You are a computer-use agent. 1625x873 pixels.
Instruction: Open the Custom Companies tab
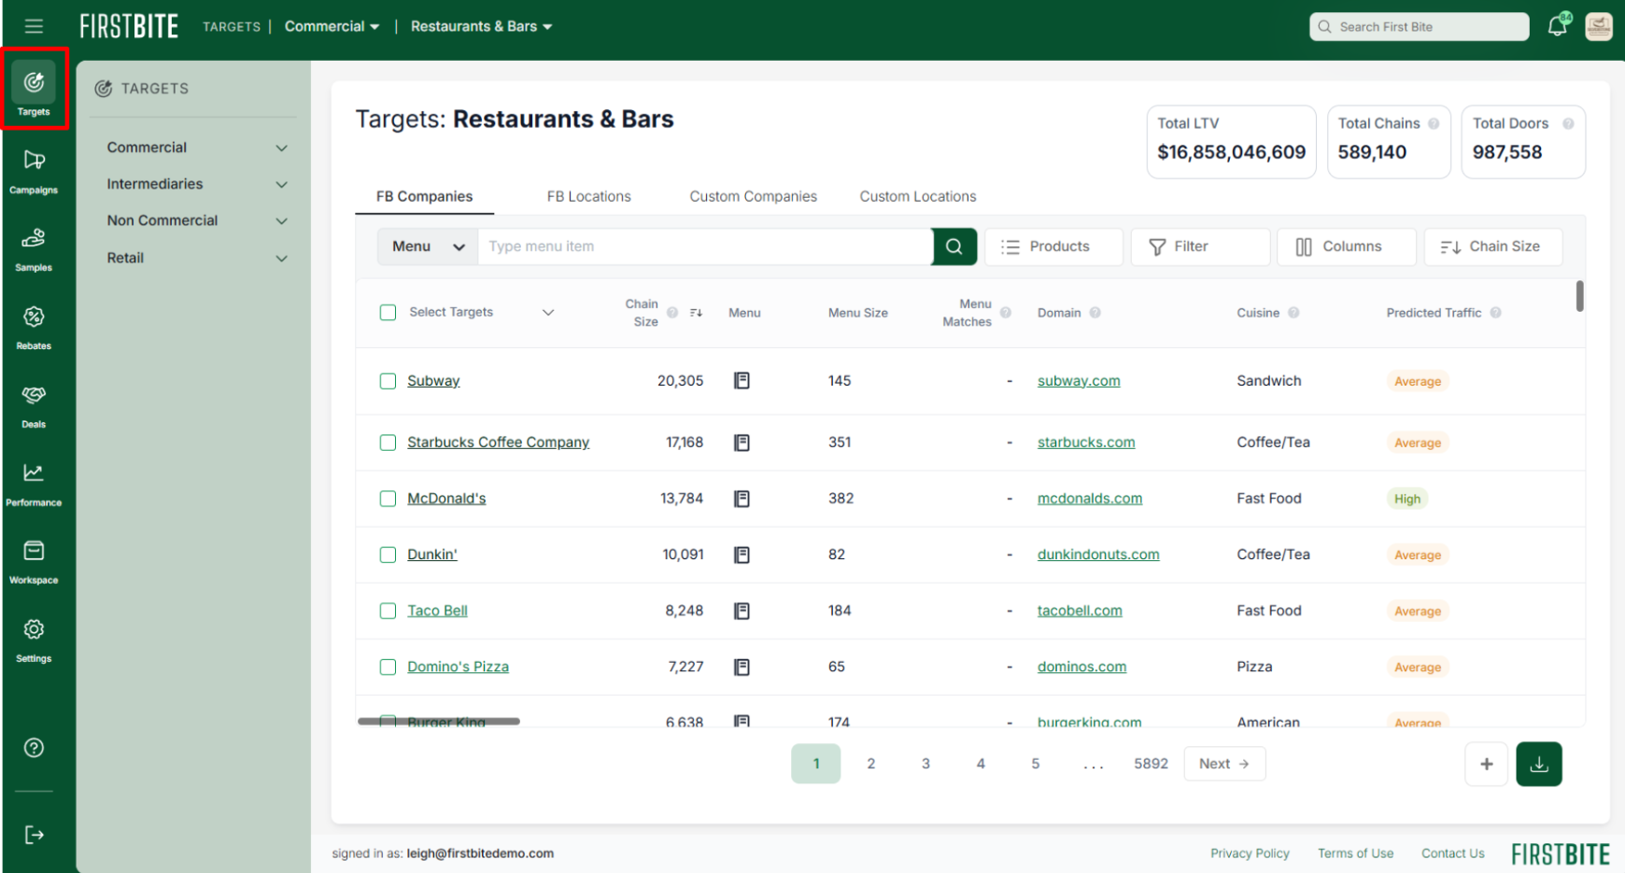754,196
